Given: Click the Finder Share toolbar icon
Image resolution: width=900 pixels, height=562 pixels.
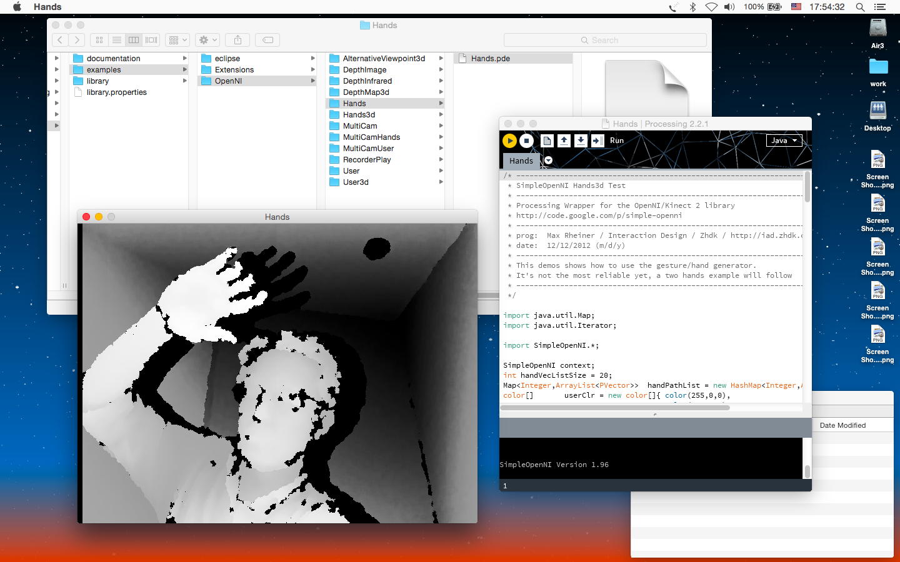Looking at the screenshot, I should [x=237, y=40].
